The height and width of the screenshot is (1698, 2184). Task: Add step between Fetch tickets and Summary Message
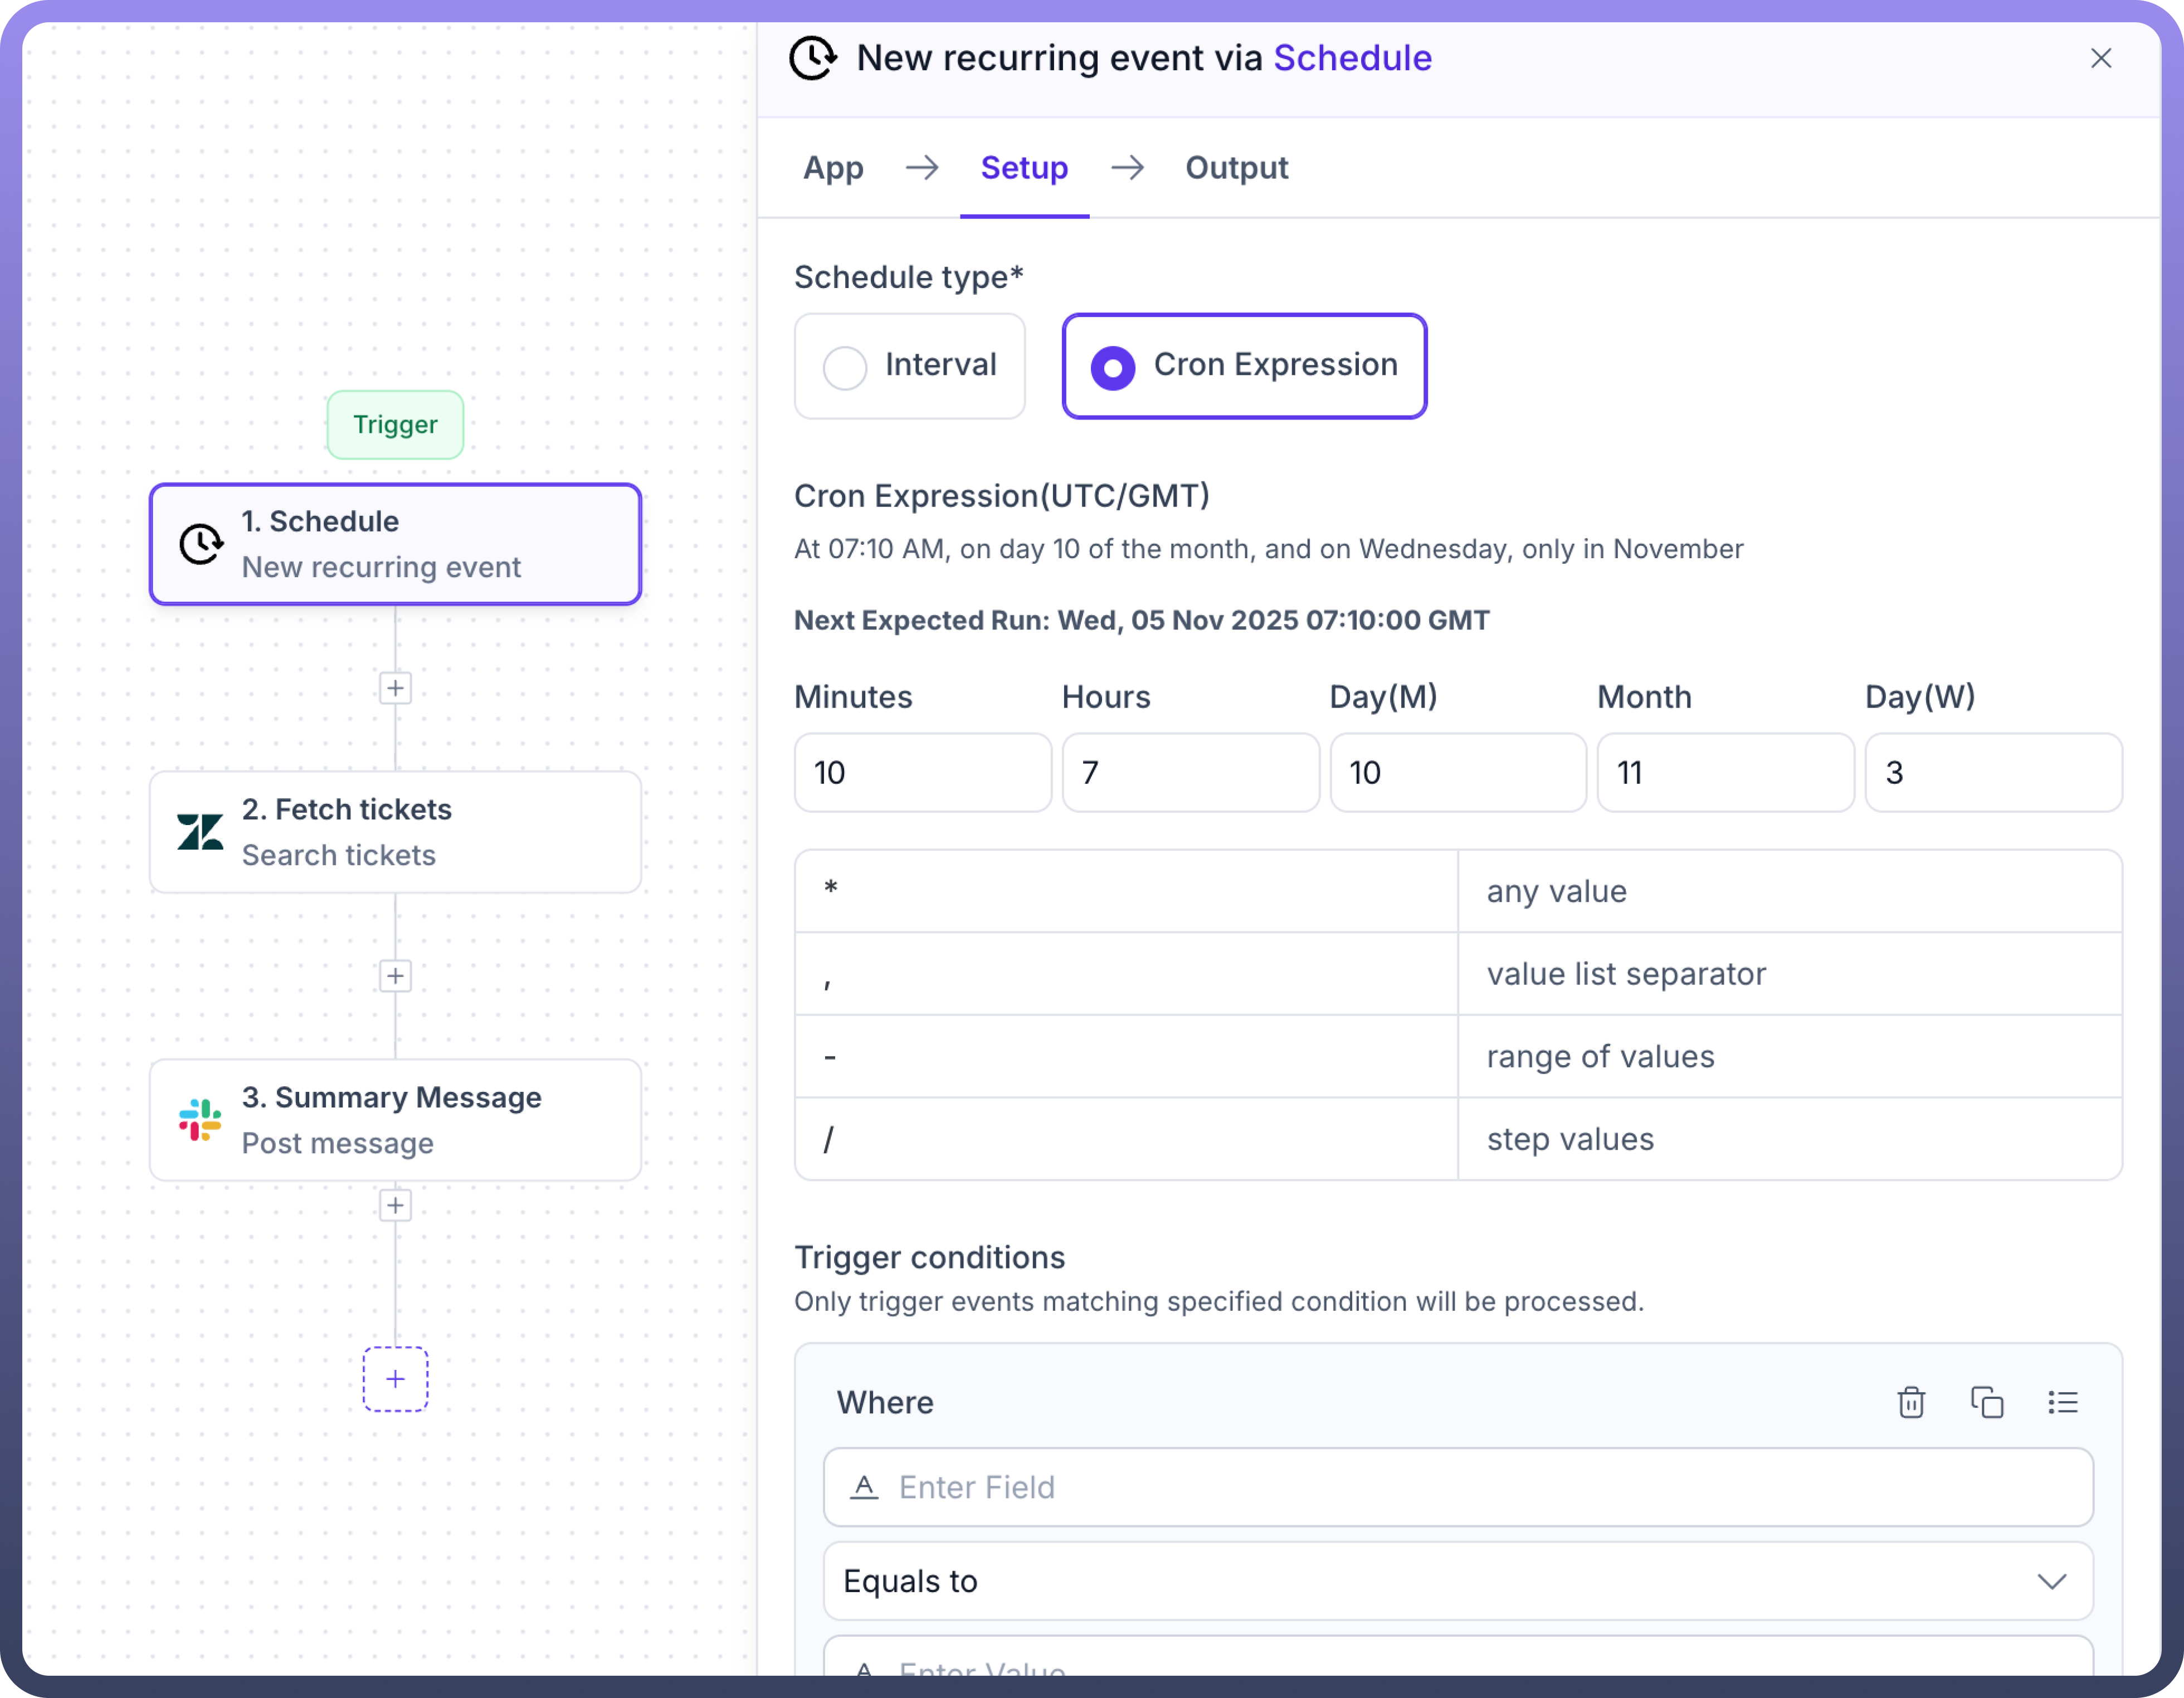(395, 976)
